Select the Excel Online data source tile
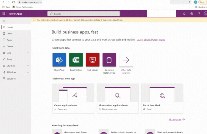Screen dimensions: 207x134 pyautogui.click(x=76, y=60)
